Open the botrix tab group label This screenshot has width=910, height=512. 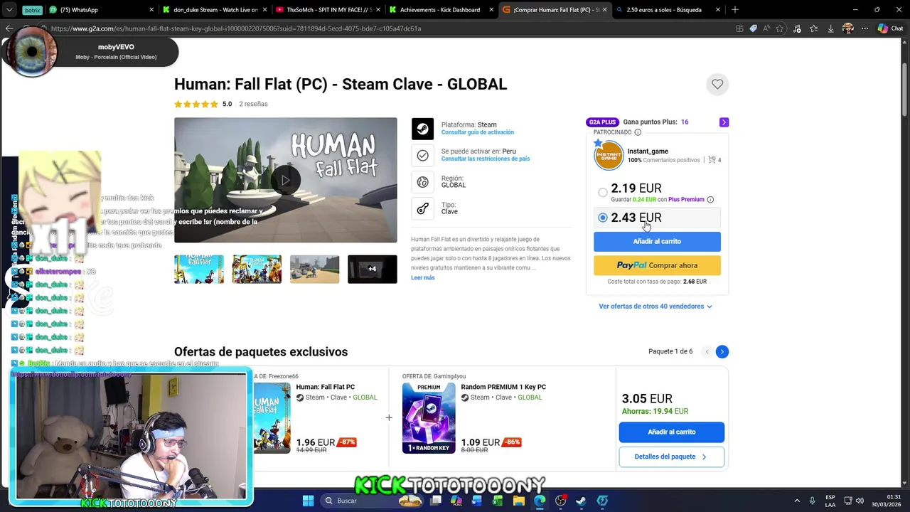(32, 10)
